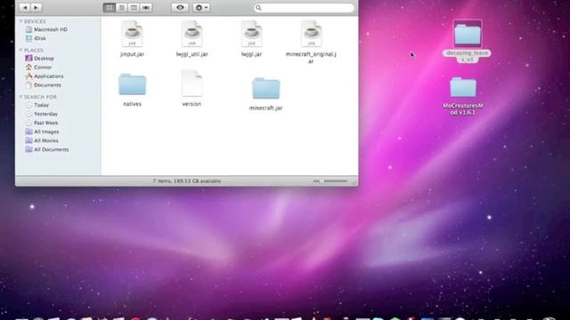Show All Documents search
Viewport: 570px width, 320px height.
pyautogui.click(x=47, y=149)
